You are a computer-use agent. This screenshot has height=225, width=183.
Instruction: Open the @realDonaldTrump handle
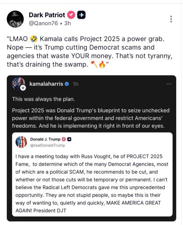point(48,145)
